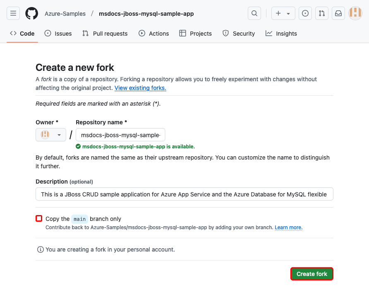Expand the dropdown next to the plus icon
The width and height of the screenshot is (369, 288).
pyautogui.click(x=288, y=13)
